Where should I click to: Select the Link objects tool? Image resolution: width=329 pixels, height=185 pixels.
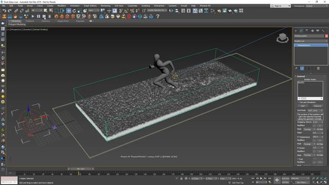click(x=16, y=10)
